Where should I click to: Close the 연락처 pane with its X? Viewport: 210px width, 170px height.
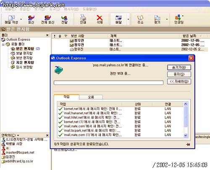47,135
